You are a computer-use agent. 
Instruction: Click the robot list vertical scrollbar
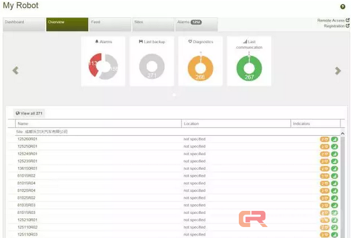point(342,185)
